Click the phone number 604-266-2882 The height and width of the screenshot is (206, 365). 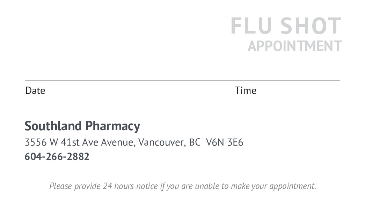coord(57,157)
